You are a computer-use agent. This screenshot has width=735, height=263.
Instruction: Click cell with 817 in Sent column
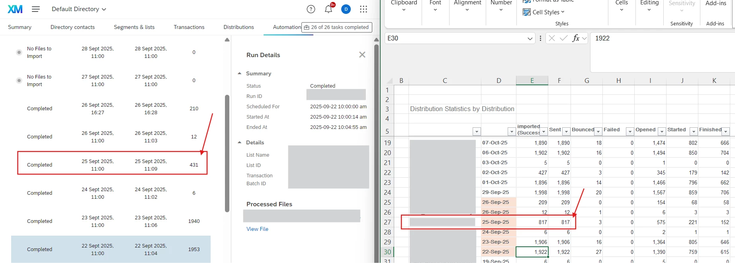[x=559, y=222]
